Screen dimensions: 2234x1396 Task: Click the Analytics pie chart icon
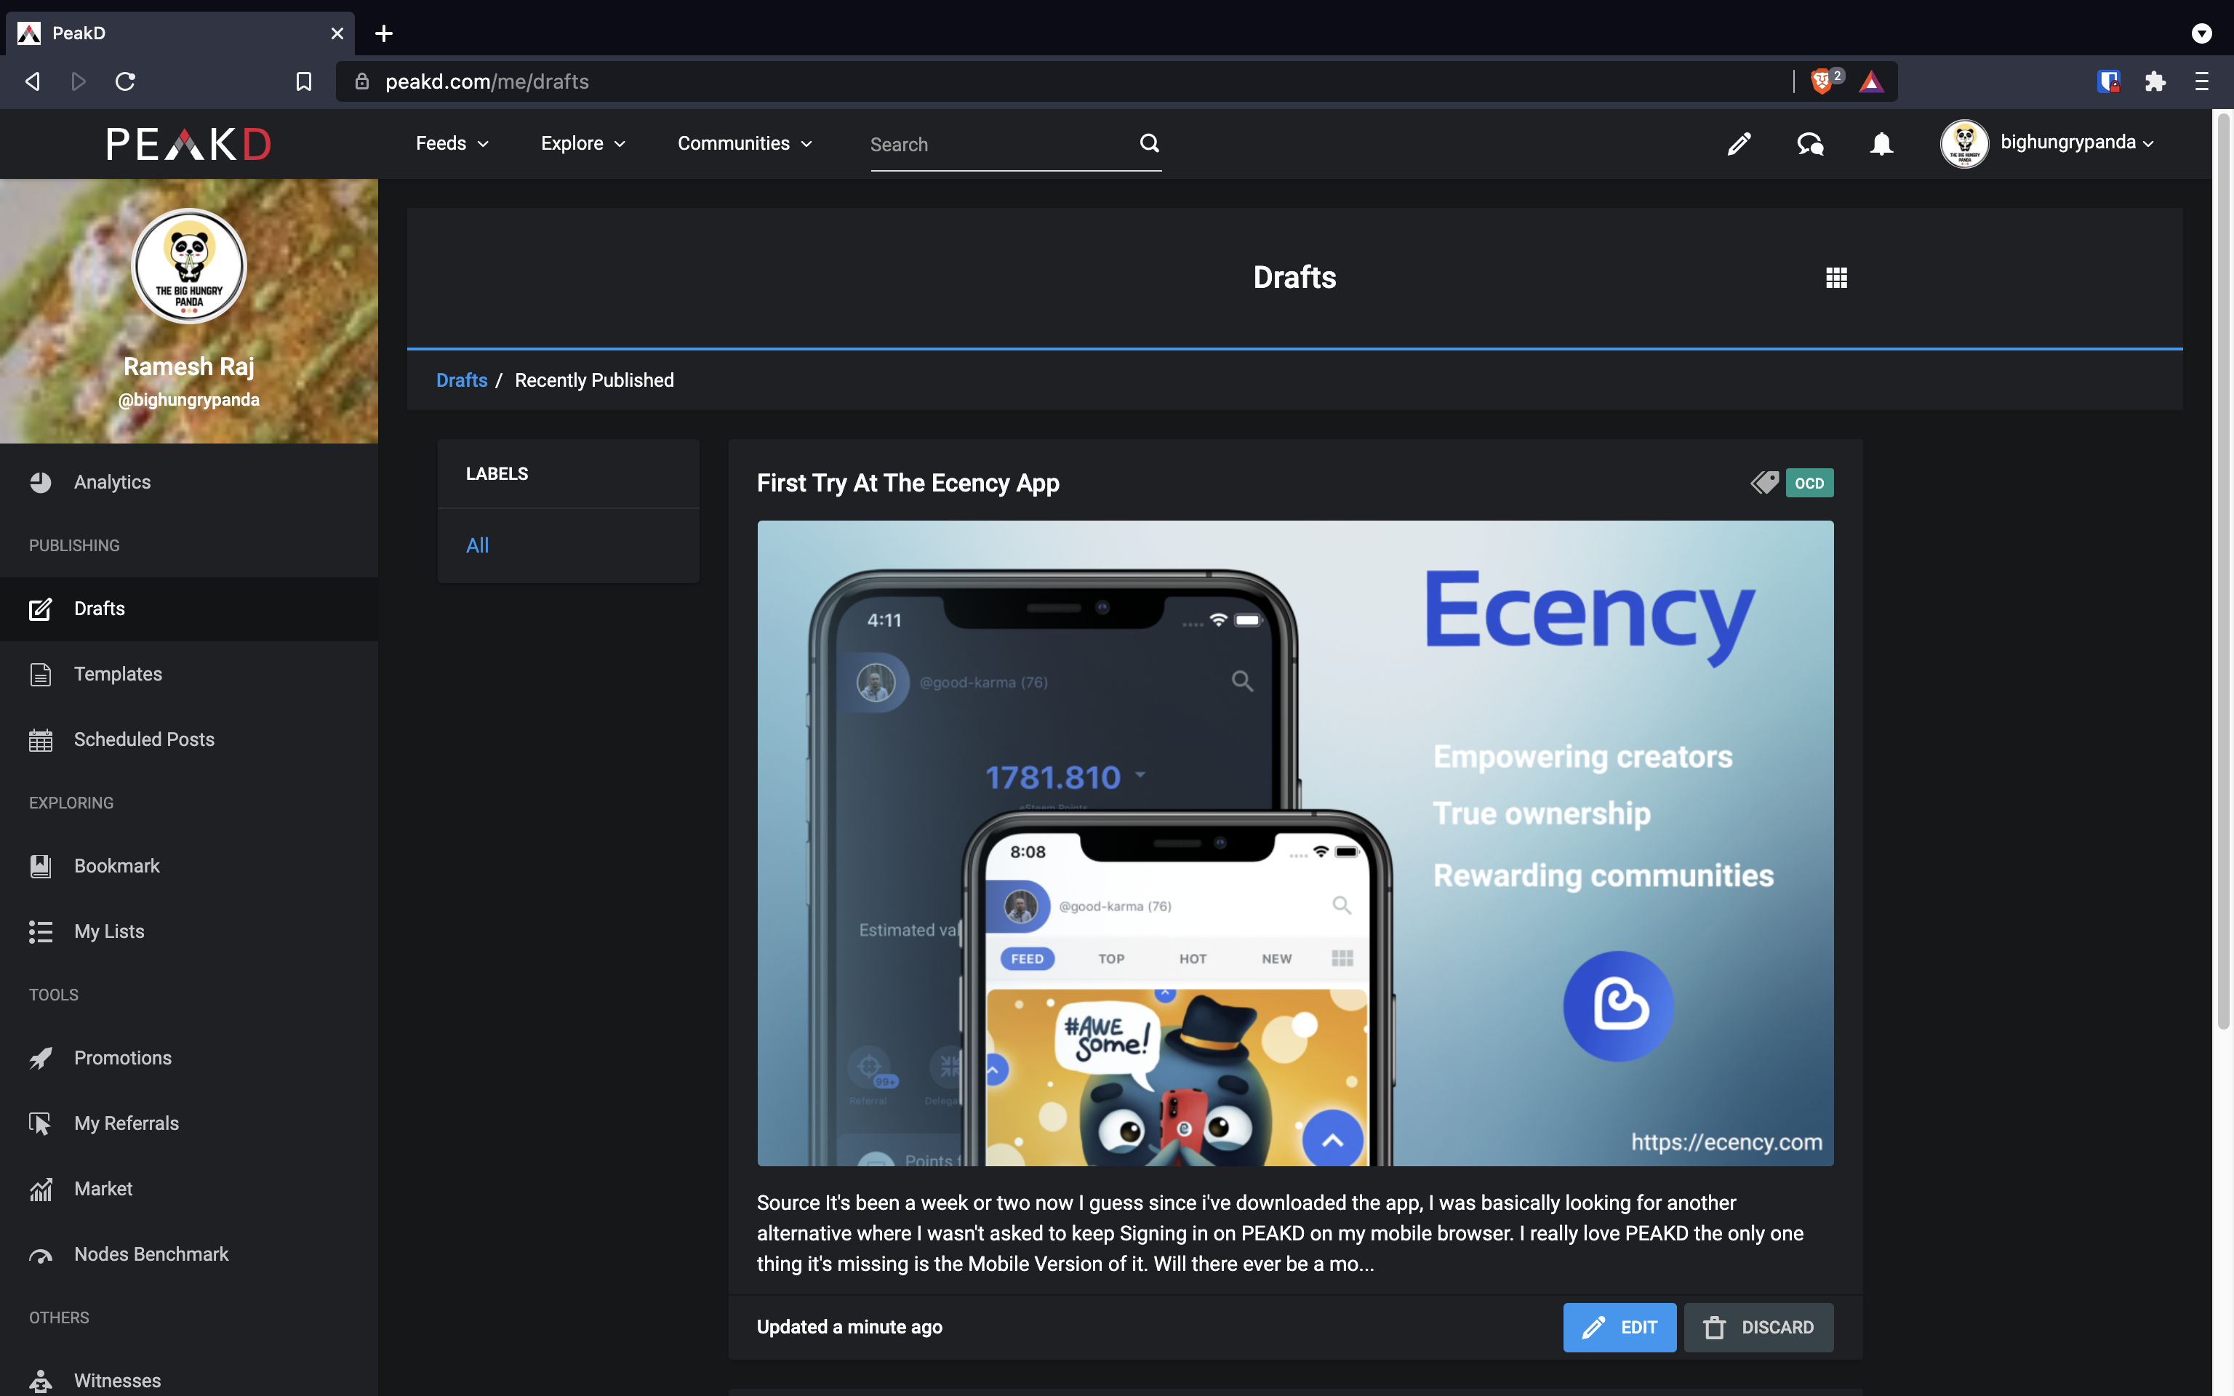point(41,482)
